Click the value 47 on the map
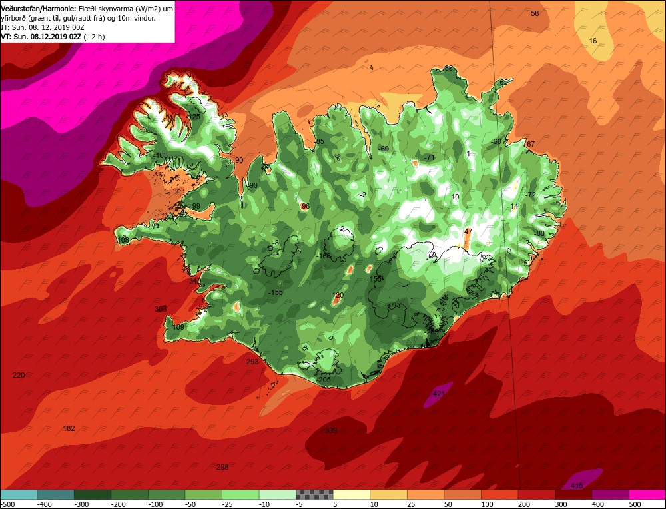 [468, 232]
